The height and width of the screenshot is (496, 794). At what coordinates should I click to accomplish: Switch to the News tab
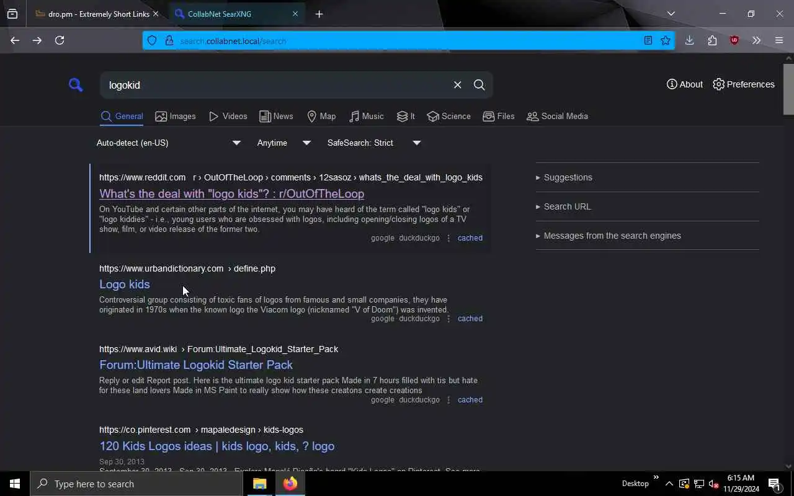pyautogui.click(x=276, y=117)
